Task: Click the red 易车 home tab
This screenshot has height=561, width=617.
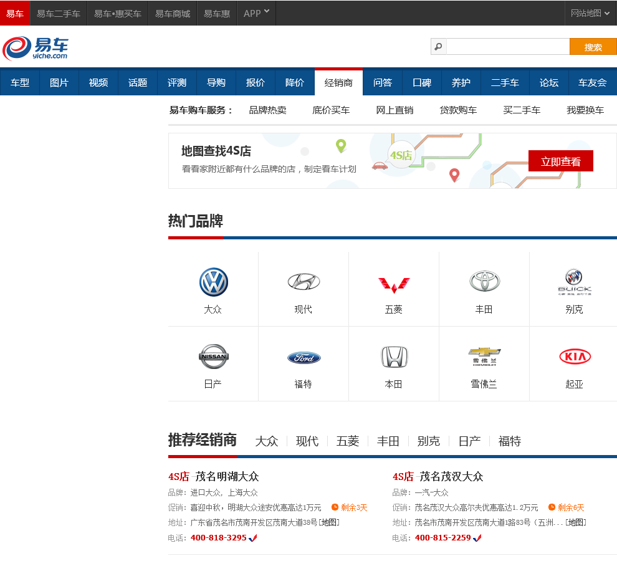Action: (15, 13)
